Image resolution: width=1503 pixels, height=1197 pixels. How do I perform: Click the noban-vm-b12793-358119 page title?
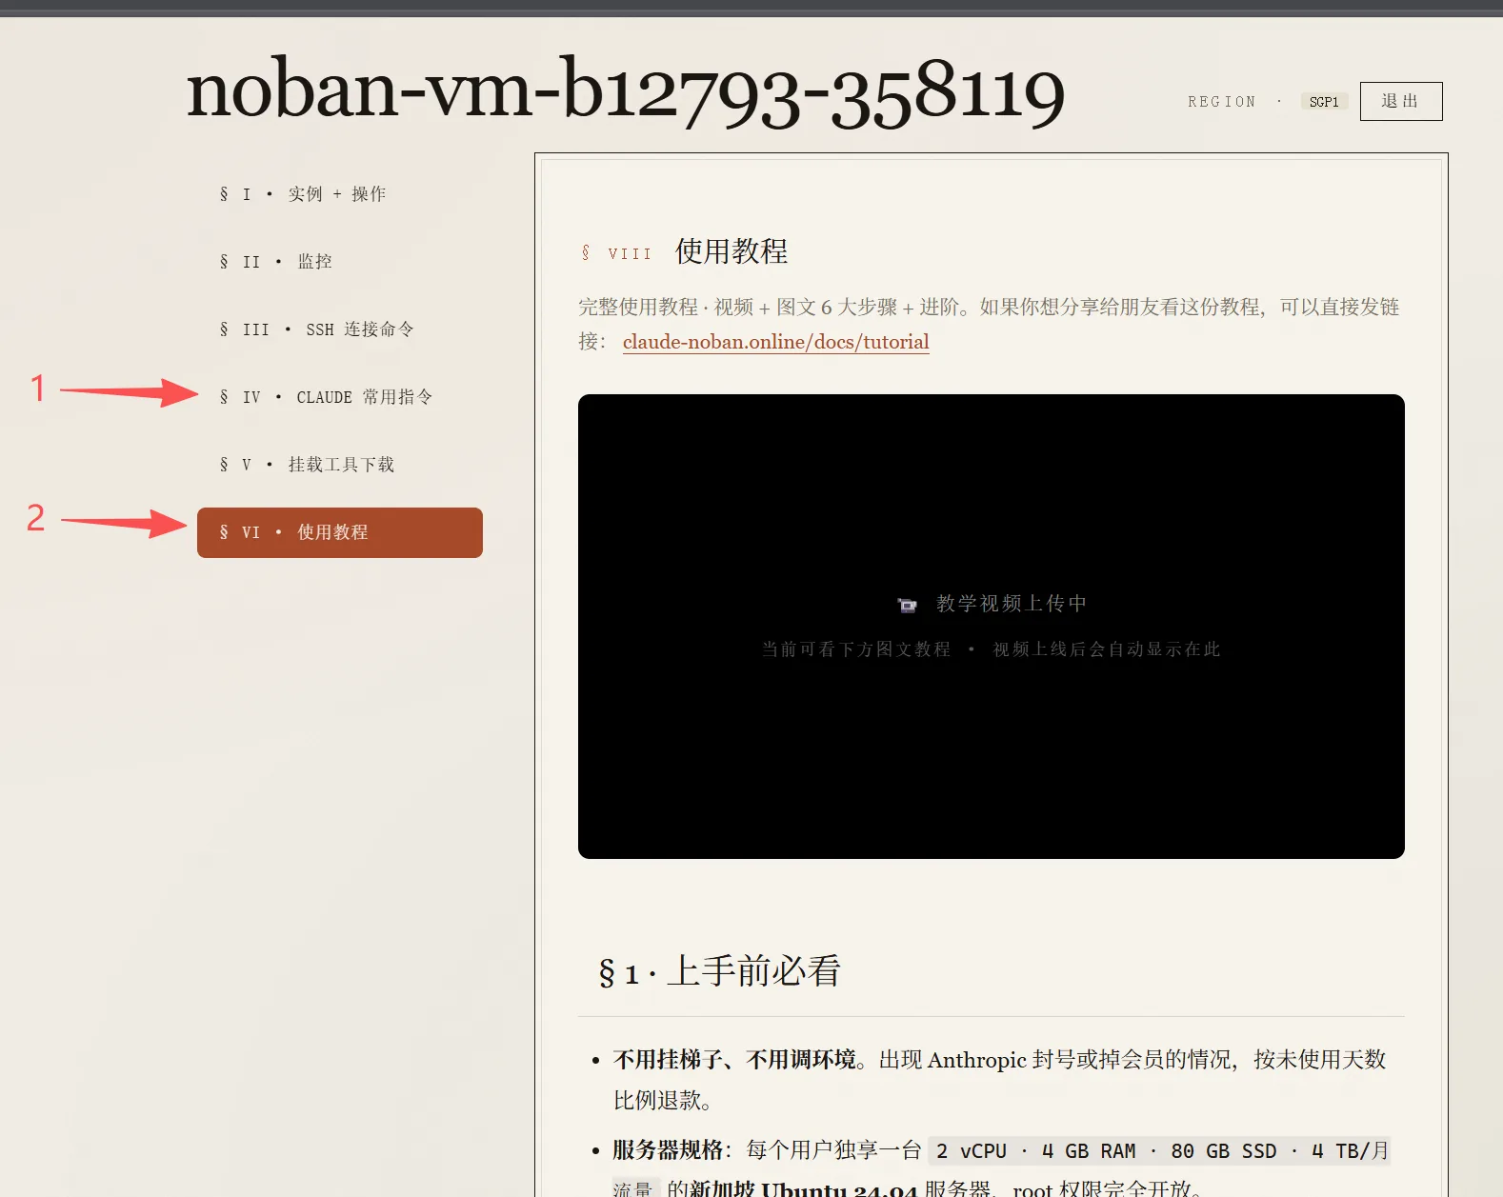[x=626, y=92]
